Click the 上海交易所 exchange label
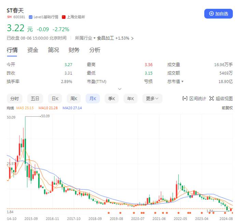The height and width of the screenshot is (222, 239). (76, 17)
